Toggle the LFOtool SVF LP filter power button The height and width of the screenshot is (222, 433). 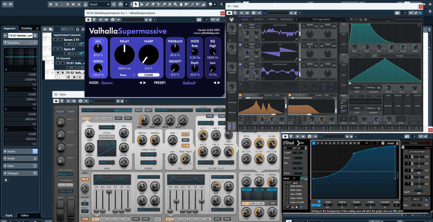(x=285, y=148)
